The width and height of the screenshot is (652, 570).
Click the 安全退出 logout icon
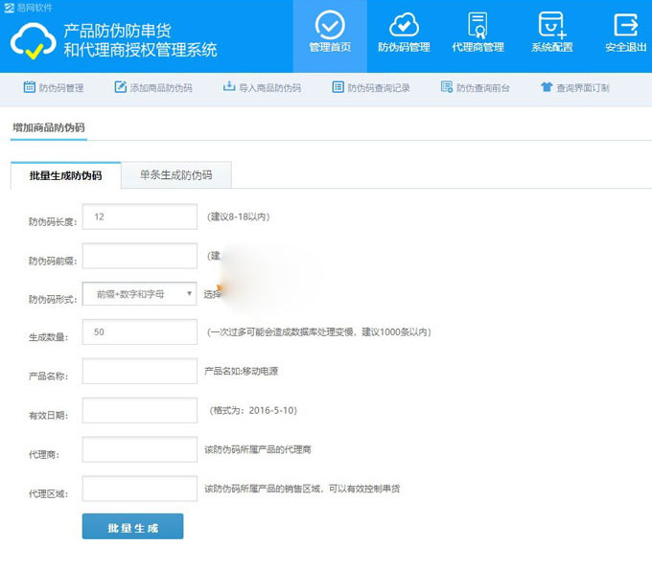tap(625, 25)
